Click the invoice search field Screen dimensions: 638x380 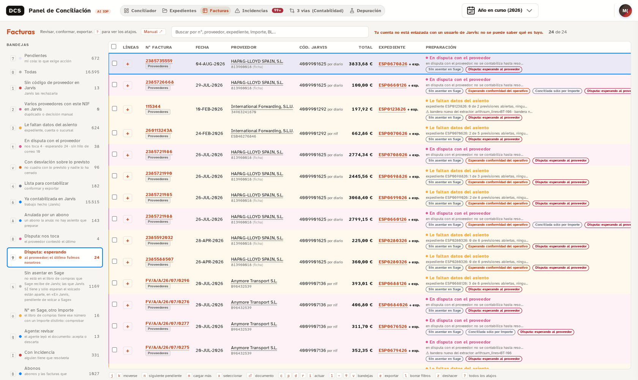pyautogui.click(x=270, y=32)
